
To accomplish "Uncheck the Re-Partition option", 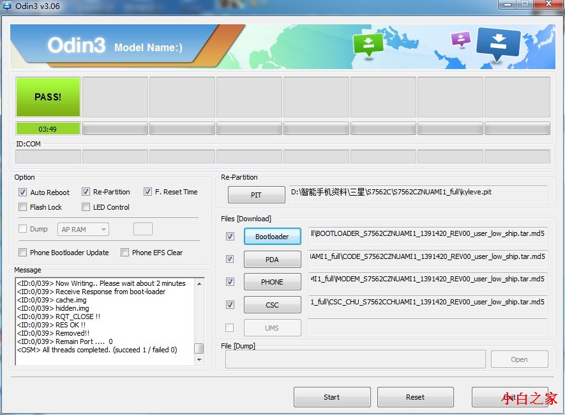I will click(x=86, y=192).
